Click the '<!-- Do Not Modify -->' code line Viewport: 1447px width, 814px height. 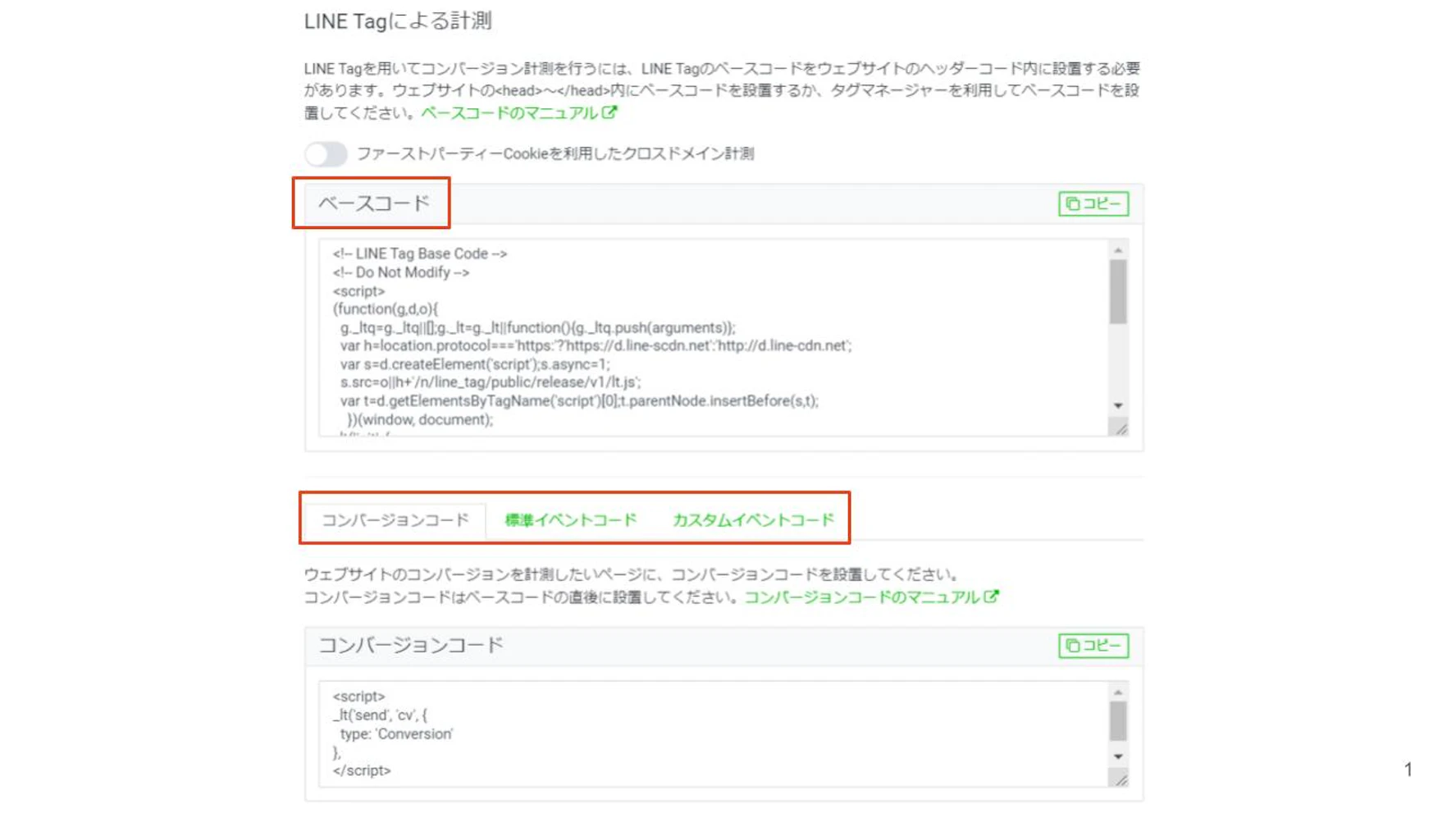(x=401, y=272)
